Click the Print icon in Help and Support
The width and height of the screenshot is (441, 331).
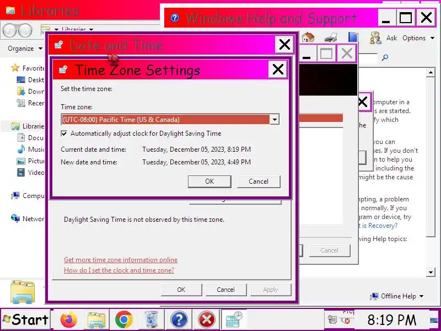(x=331, y=38)
